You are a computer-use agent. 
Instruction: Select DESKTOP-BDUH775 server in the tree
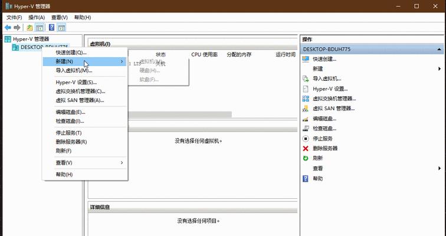(44, 47)
